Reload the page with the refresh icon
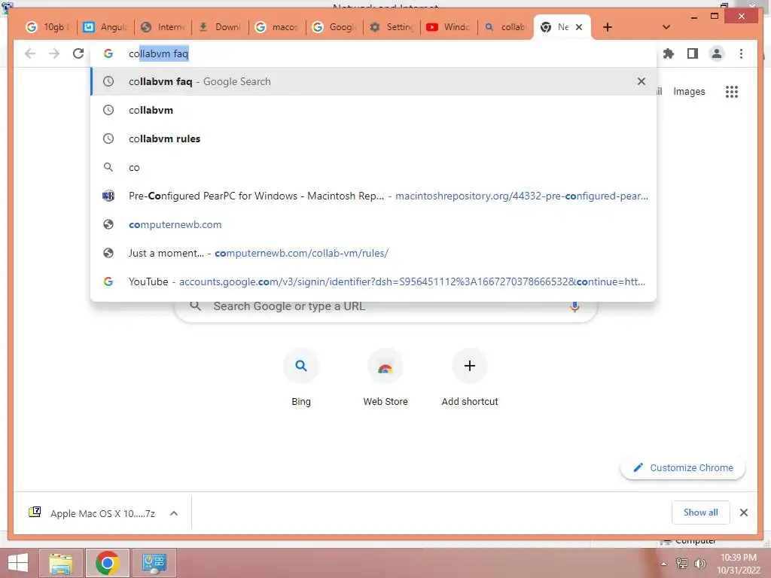The width and height of the screenshot is (771, 578). click(78, 53)
